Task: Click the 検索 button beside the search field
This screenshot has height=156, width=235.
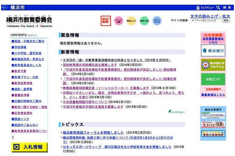Action: tap(226, 21)
